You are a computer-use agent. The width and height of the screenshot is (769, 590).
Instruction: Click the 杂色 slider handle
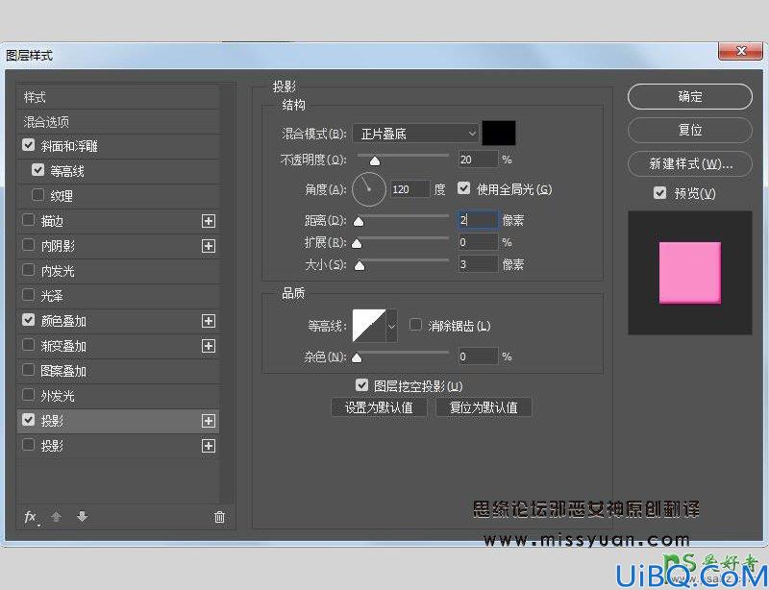[x=357, y=357]
